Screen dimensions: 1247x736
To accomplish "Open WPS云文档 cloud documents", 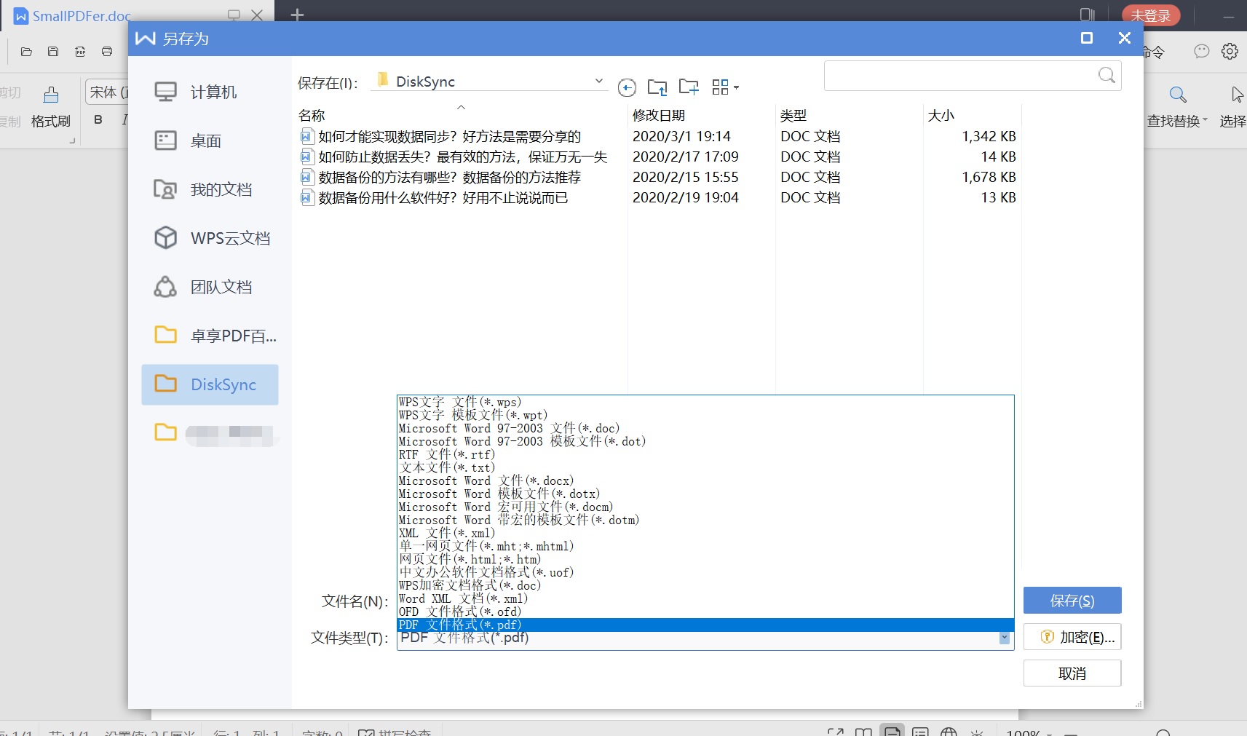I will click(x=210, y=239).
